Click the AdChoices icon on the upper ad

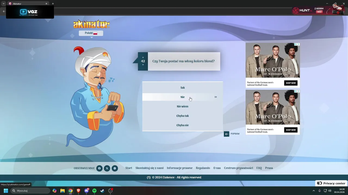tap(295, 44)
